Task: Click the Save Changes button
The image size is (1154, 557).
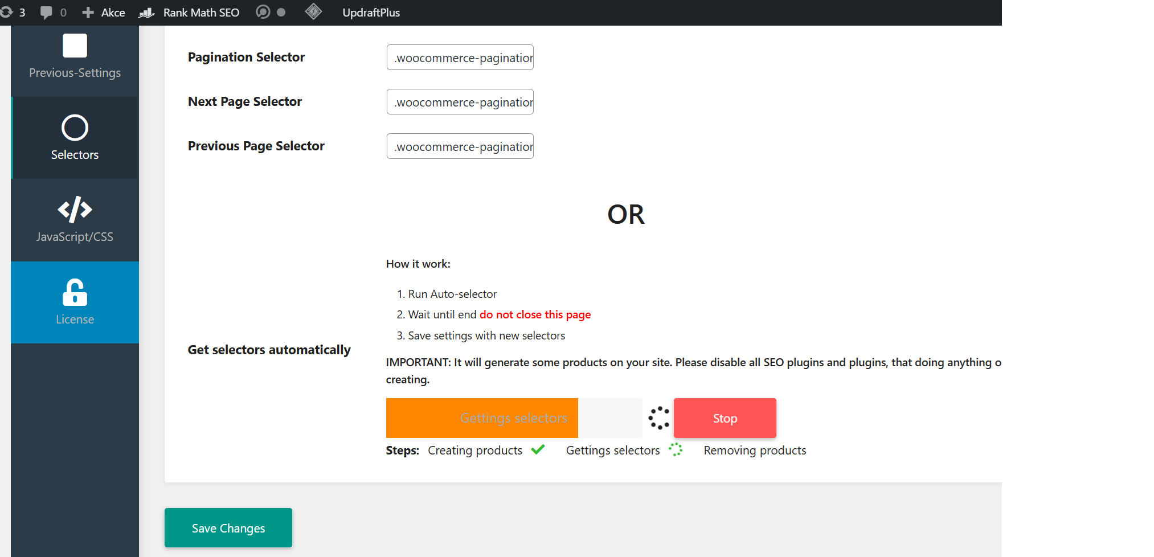Action: click(x=228, y=528)
